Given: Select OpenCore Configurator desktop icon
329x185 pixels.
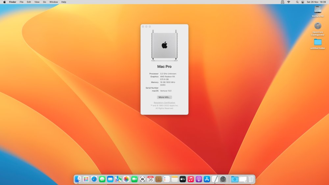Looking at the screenshot, I should (x=318, y=29).
